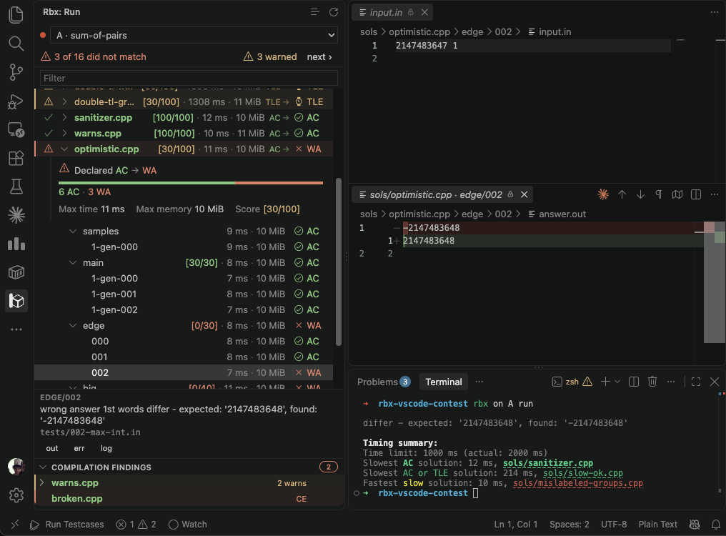Open the Search view in activity bar
The width and height of the screenshot is (726, 536).
16,44
